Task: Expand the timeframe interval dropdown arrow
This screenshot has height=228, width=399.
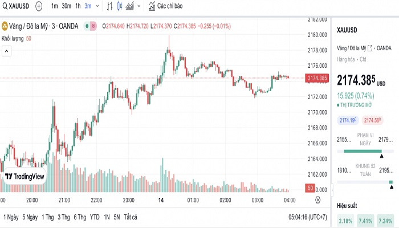Action: (97, 7)
